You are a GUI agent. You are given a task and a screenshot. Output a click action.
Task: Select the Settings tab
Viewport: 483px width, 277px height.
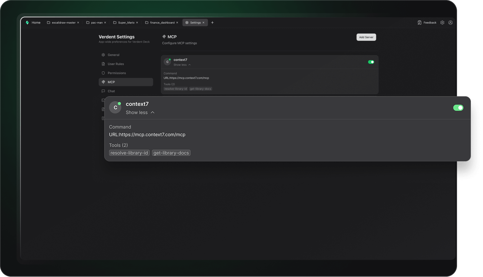195,23
